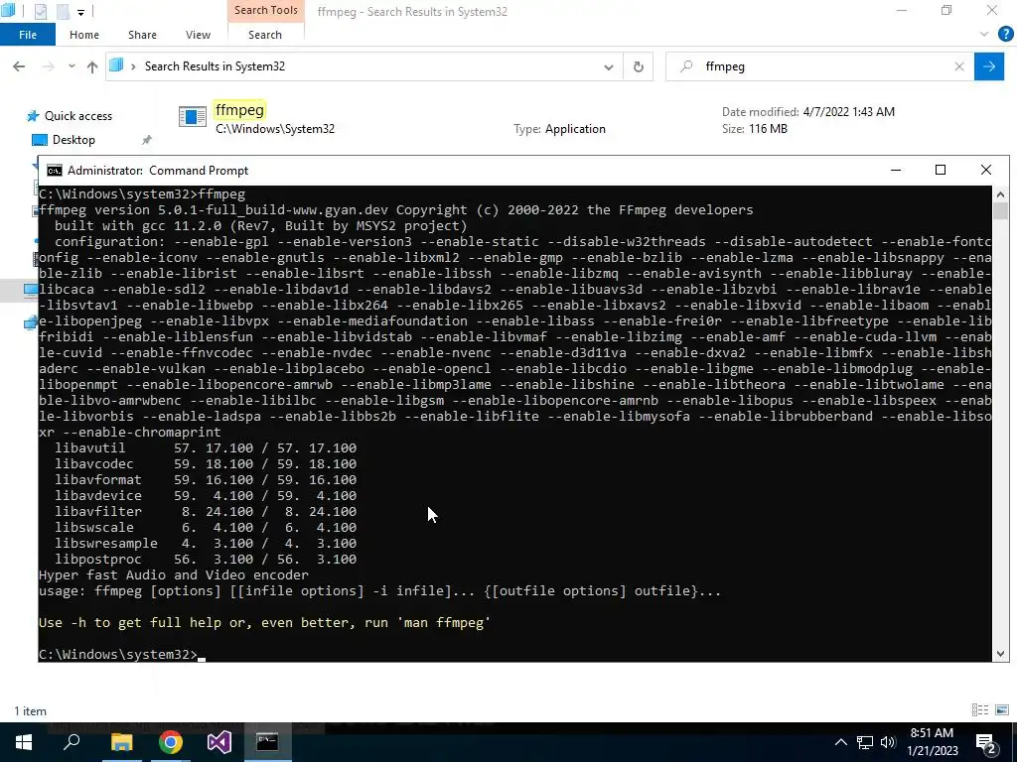Select the Search ribbon tab
The width and height of the screenshot is (1017, 762).
tap(264, 35)
